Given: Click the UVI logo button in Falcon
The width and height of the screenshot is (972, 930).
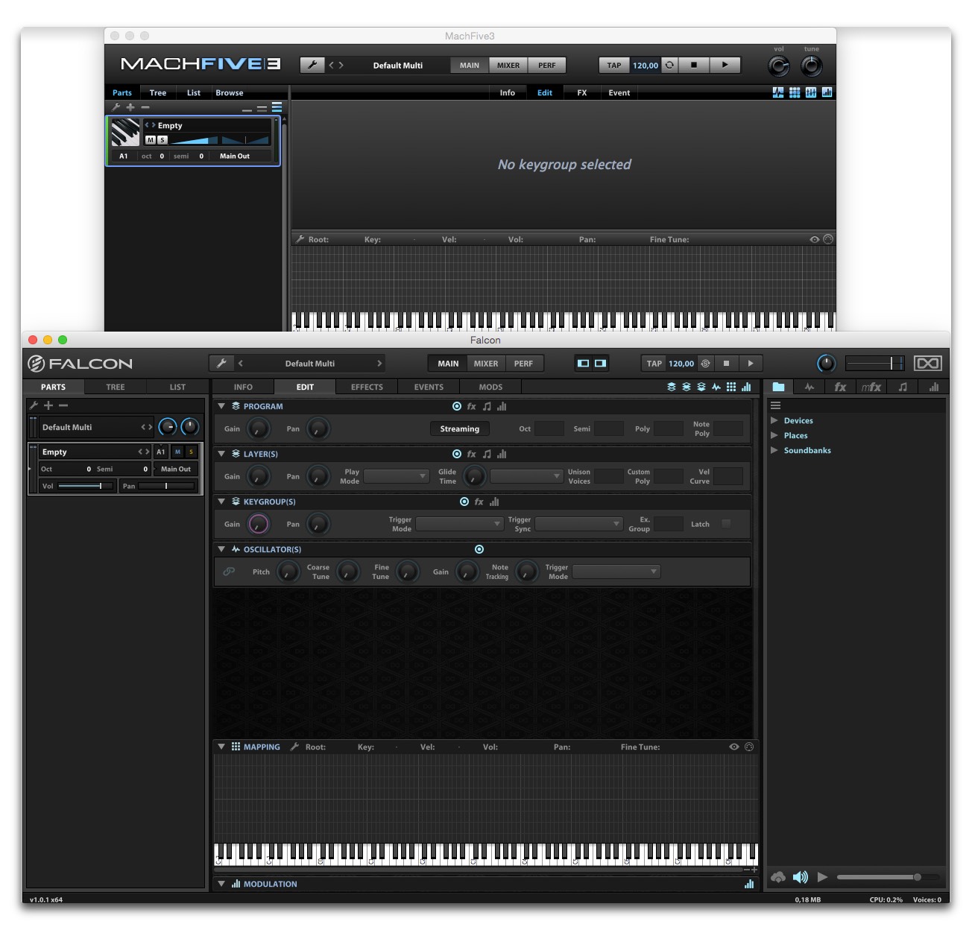Looking at the screenshot, I should (x=928, y=363).
